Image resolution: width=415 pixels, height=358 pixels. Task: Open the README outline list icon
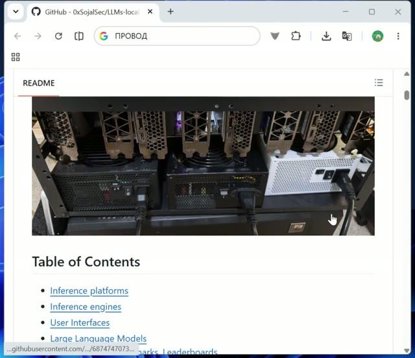(379, 82)
